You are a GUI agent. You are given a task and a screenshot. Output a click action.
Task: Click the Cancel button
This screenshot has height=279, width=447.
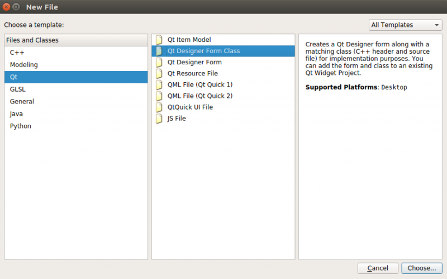click(x=378, y=268)
